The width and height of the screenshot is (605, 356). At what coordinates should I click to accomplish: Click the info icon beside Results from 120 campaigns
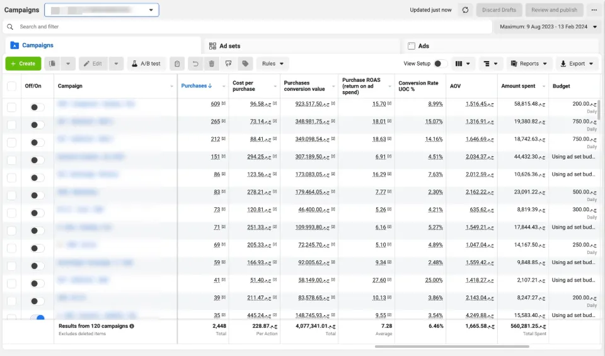132,326
